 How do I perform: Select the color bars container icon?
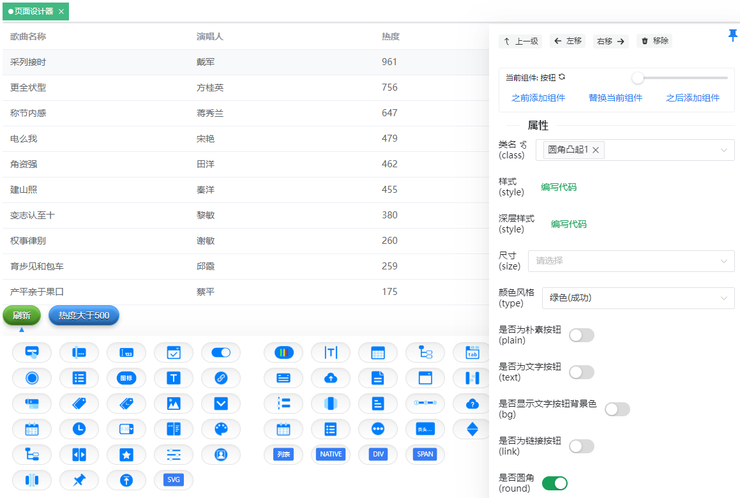(283, 352)
